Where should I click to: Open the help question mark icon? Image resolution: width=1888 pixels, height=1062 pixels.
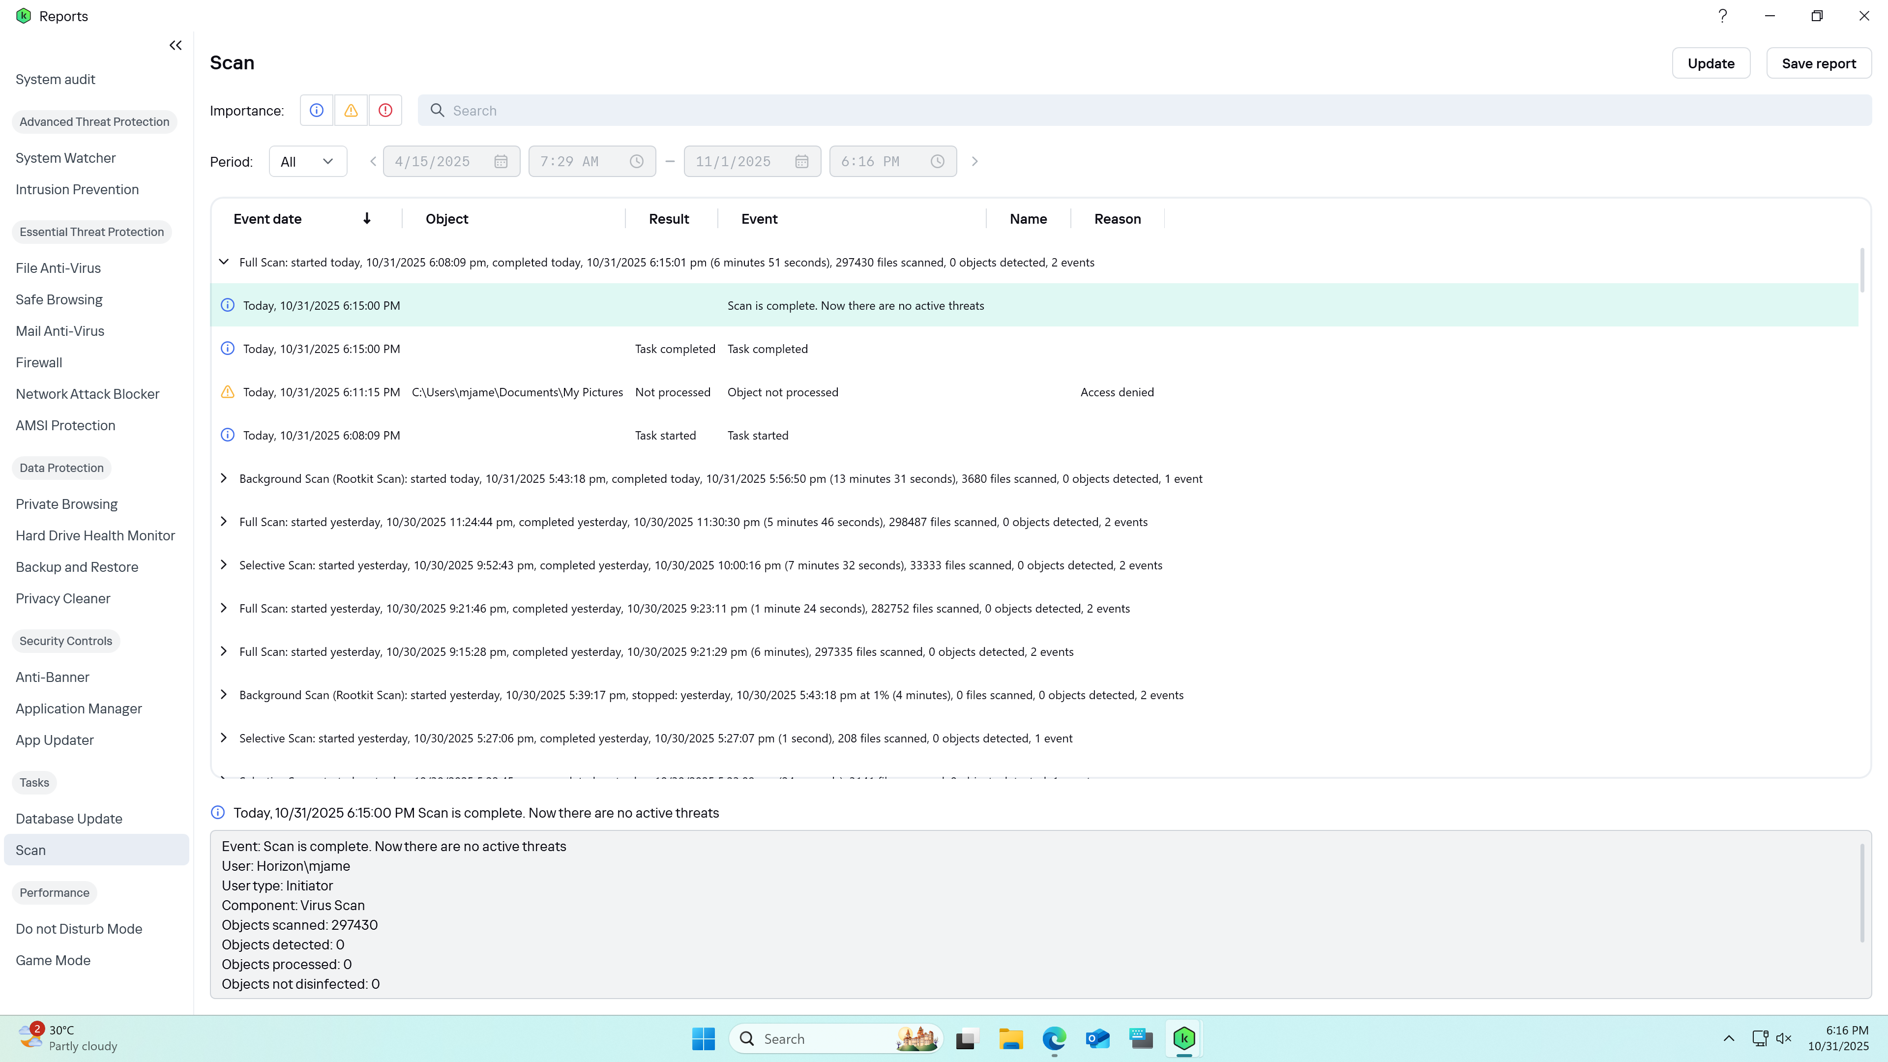[1723, 16]
